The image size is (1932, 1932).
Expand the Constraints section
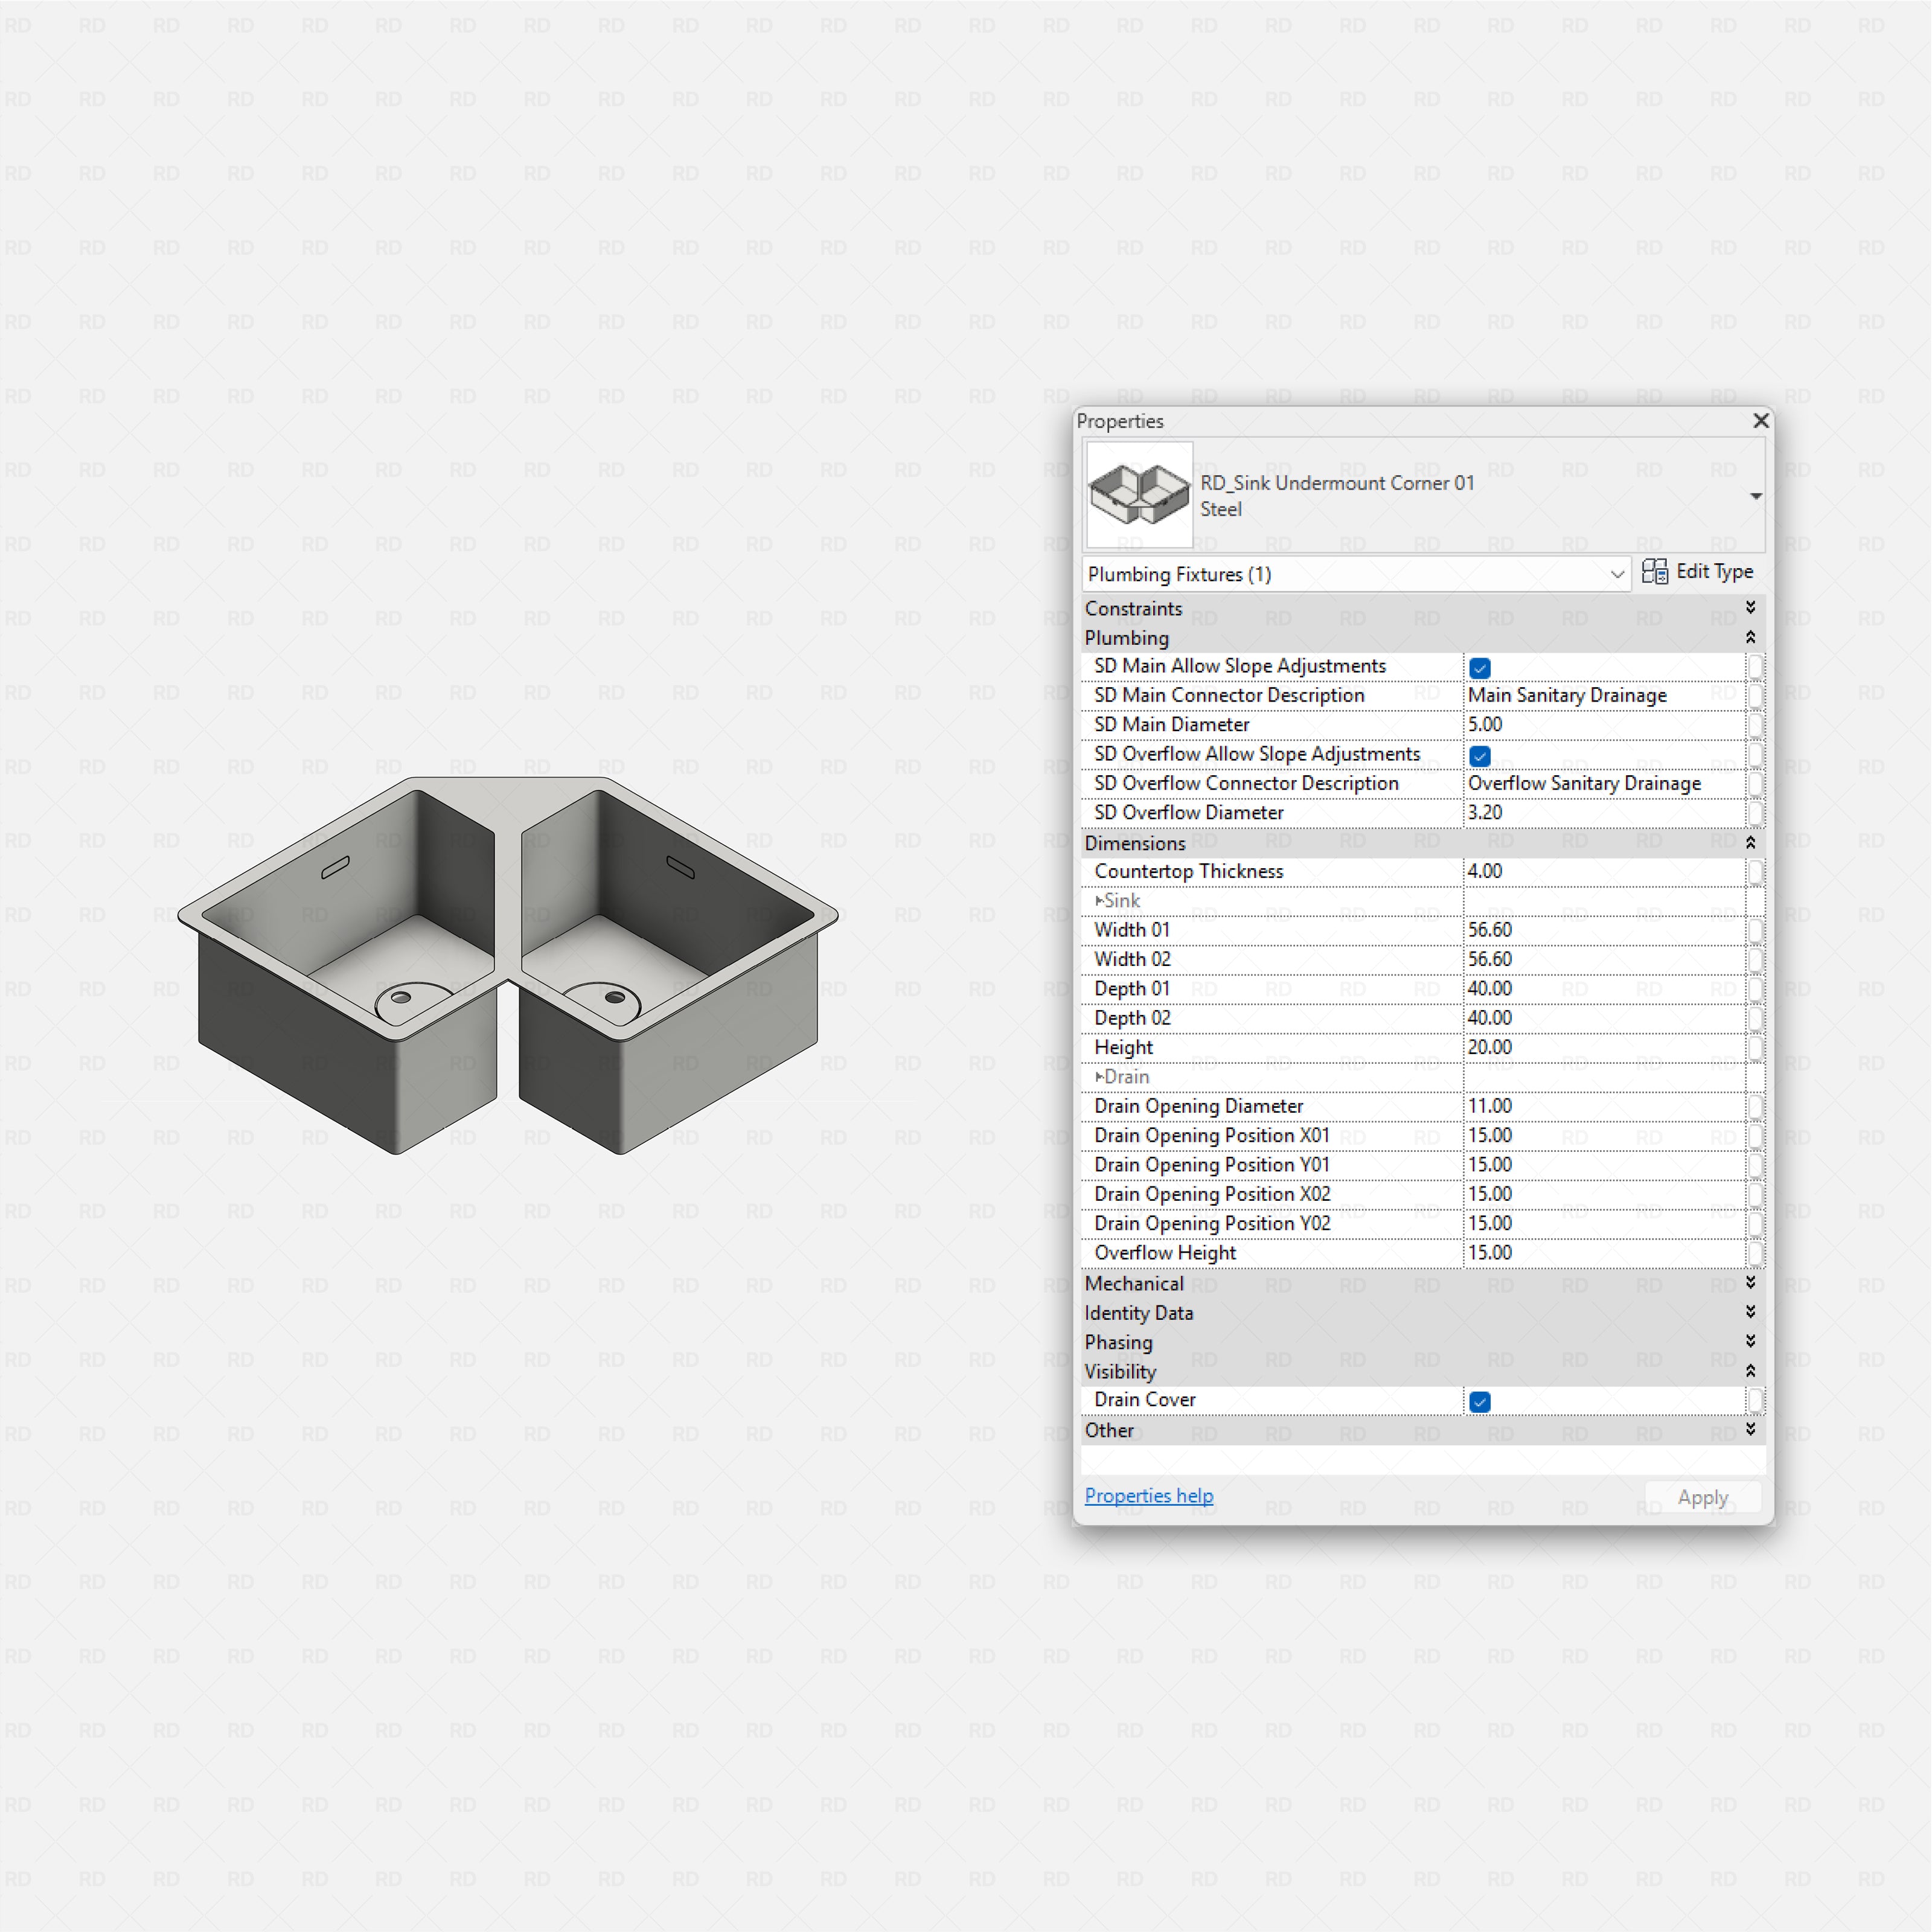point(1750,607)
